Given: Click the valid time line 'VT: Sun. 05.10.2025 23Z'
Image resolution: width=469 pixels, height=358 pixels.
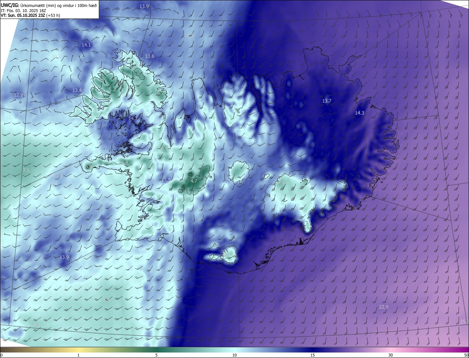Looking at the screenshot, I should [x=23, y=16].
